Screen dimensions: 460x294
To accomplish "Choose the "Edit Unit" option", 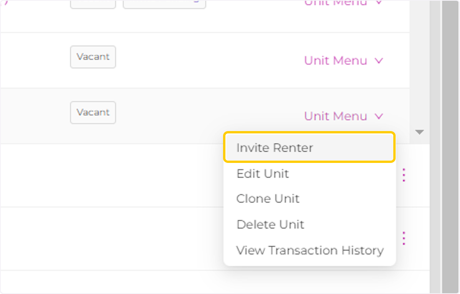I will [x=263, y=174].
